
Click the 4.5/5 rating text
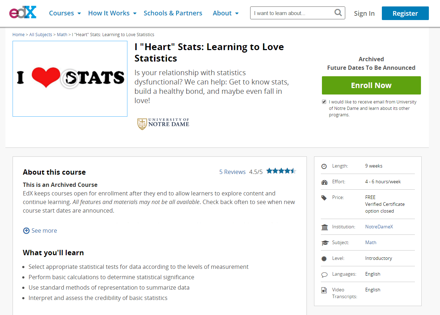(x=256, y=172)
